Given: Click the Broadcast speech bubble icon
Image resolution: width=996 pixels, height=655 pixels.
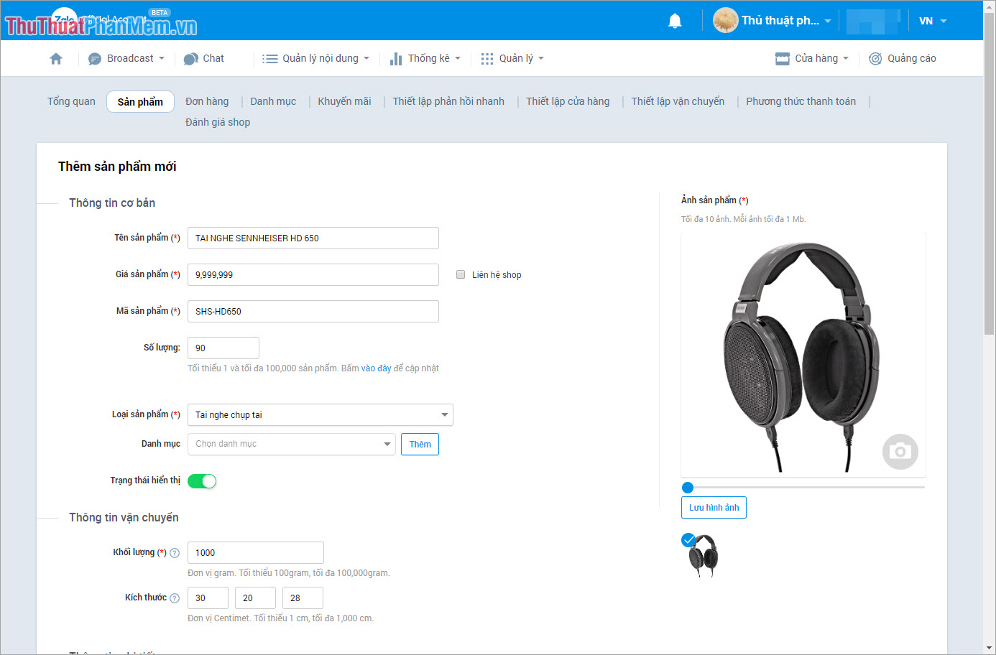Looking at the screenshot, I should (x=94, y=58).
